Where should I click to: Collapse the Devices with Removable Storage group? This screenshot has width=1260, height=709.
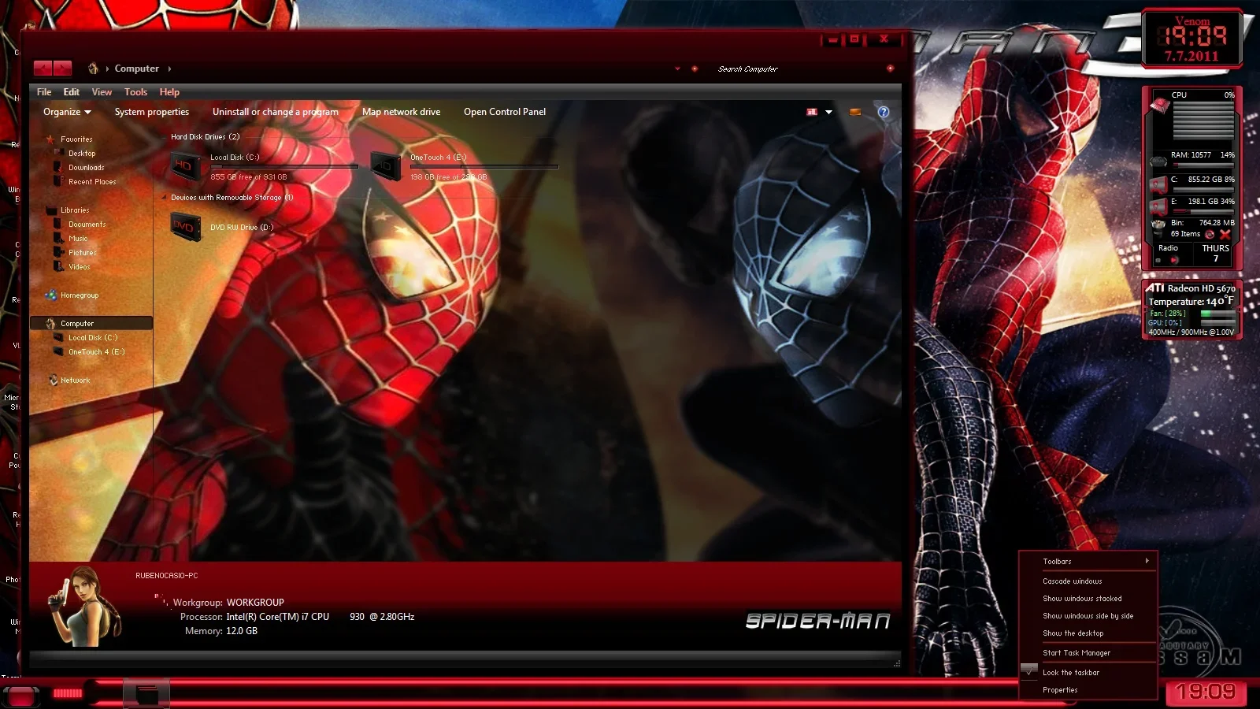tap(165, 198)
